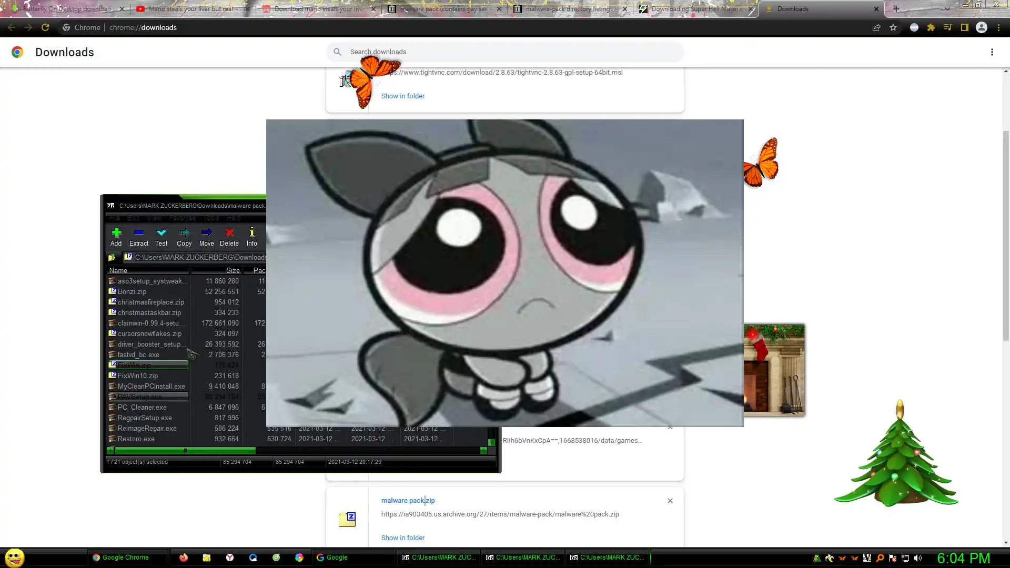Toggle Chrome side panel icon
The height and width of the screenshot is (568, 1010).
point(965,27)
